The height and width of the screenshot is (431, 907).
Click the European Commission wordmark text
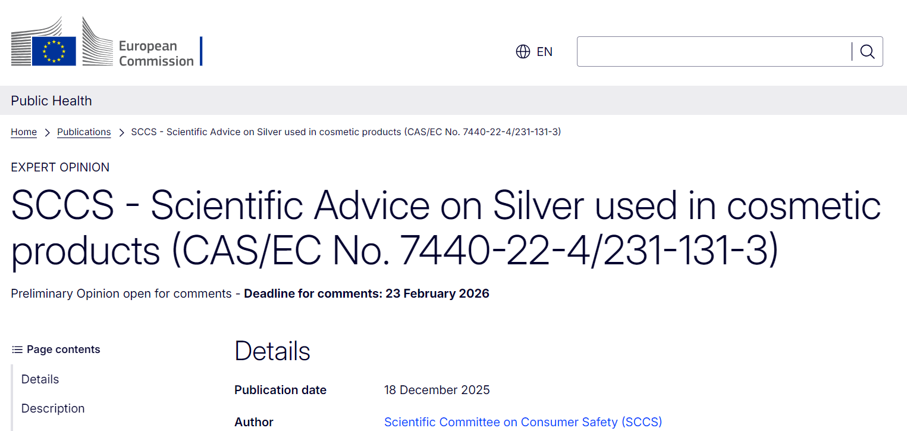[156, 53]
